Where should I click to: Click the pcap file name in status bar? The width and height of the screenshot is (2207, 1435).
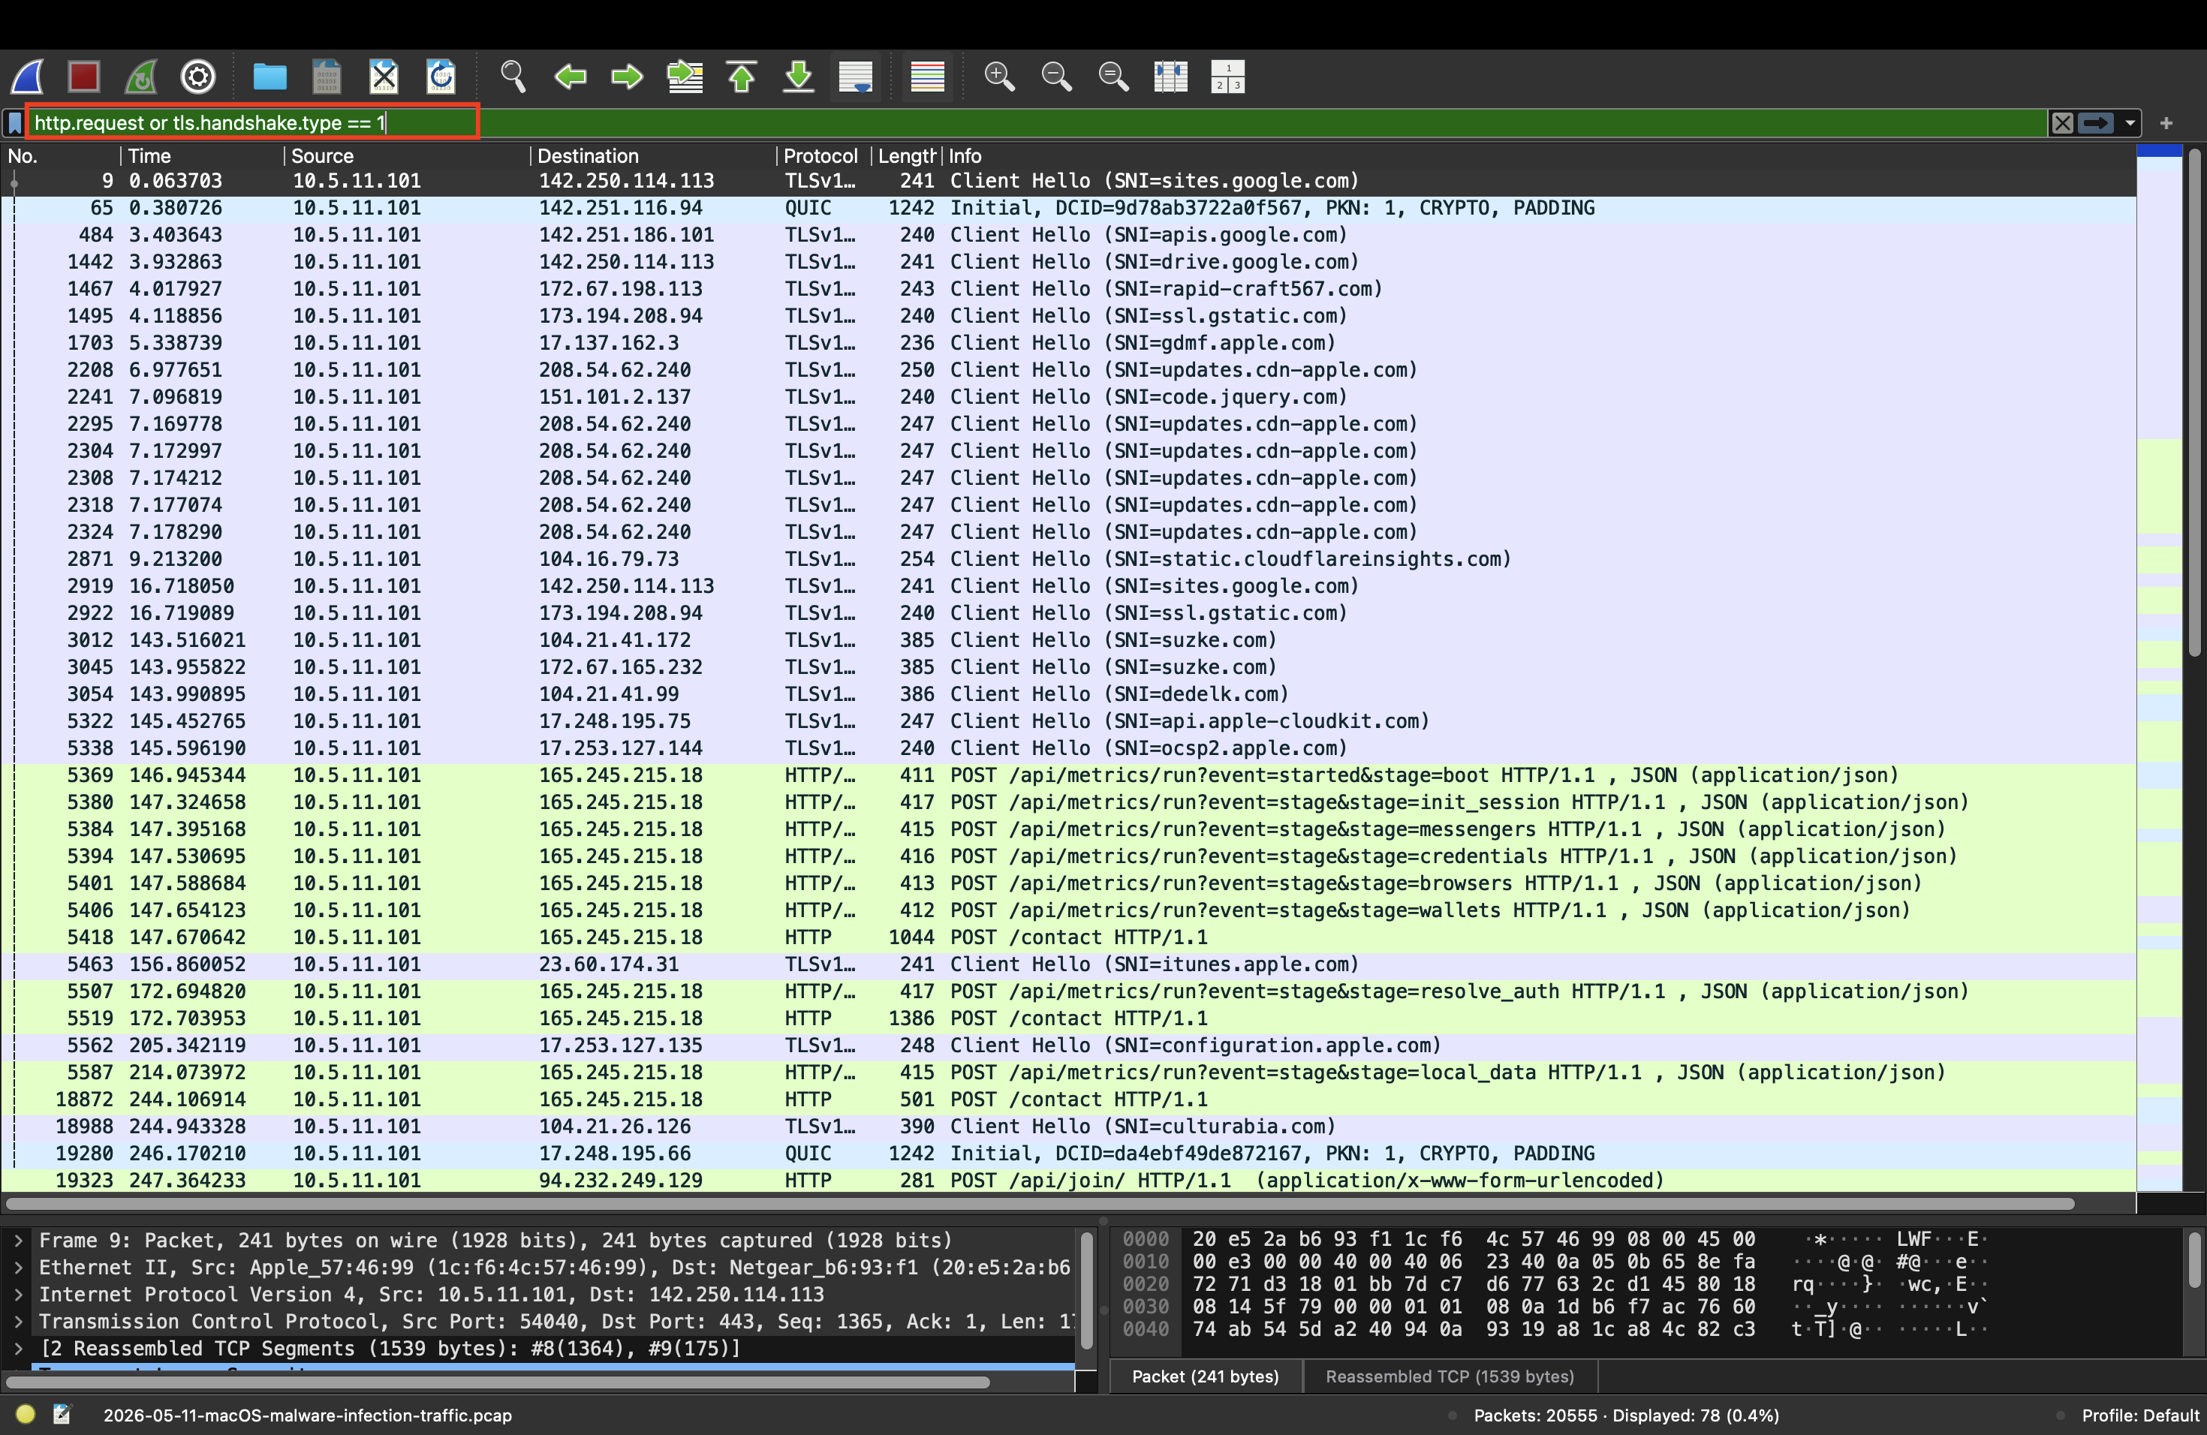(x=307, y=1415)
